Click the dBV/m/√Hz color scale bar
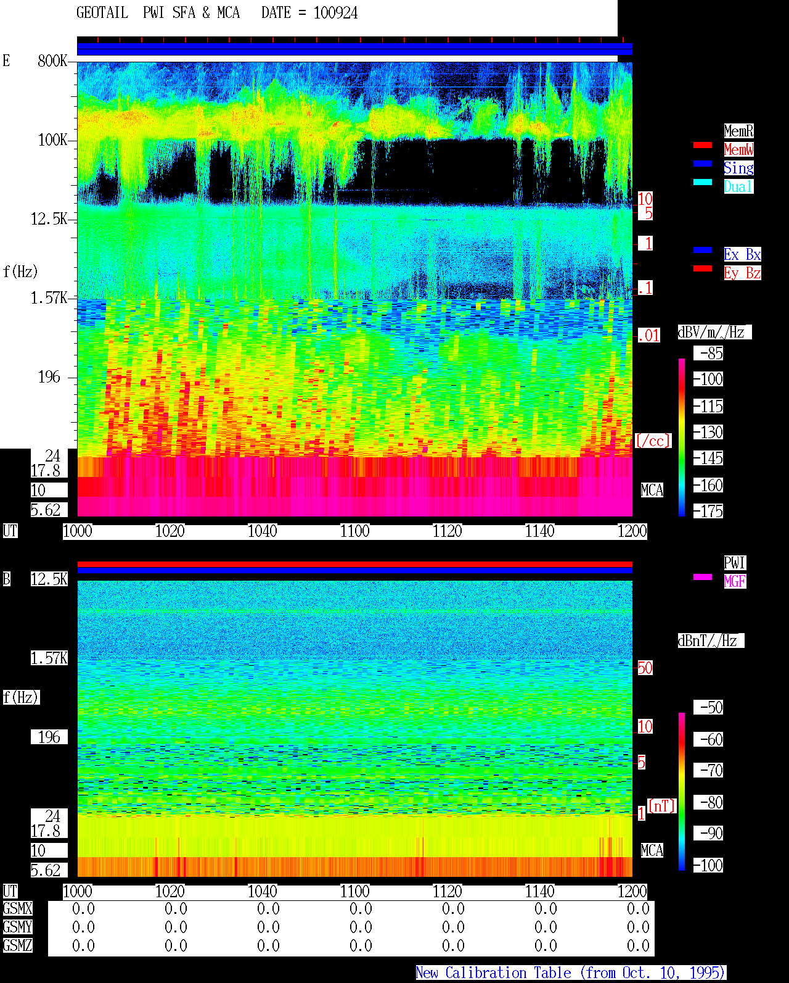789x983 pixels. click(682, 437)
